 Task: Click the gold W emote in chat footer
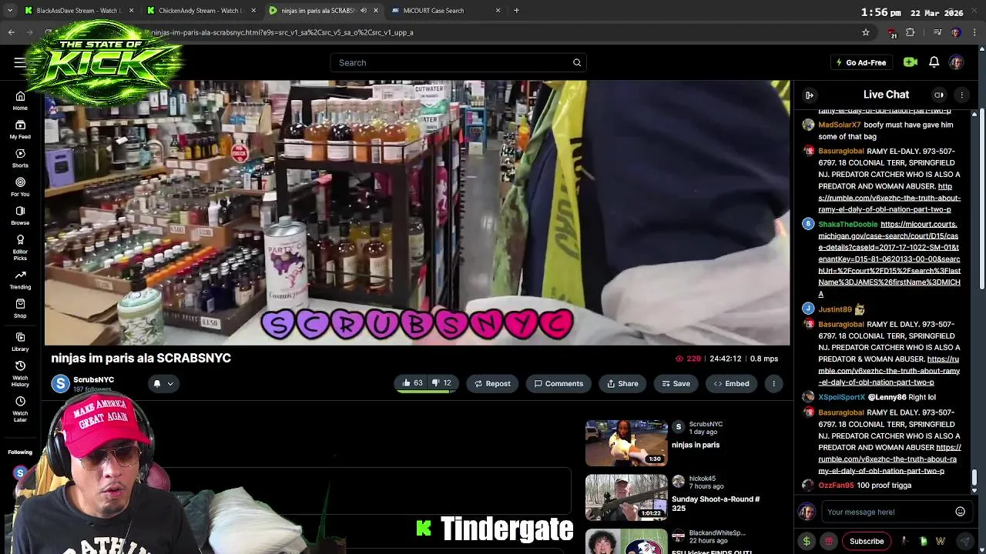[x=940, y=542]
